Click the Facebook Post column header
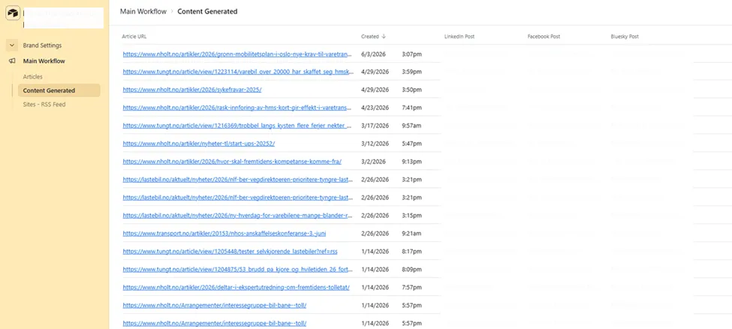Screen dimensions: 732x329 [x=544, y=37]
